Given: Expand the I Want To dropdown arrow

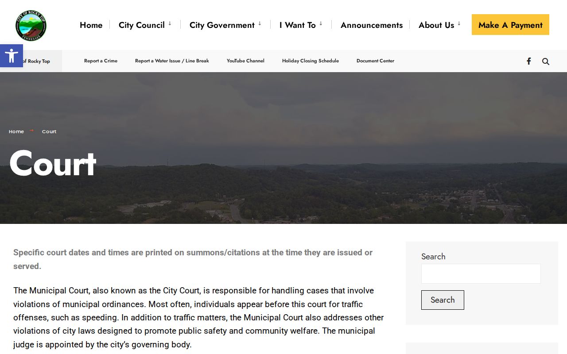Looking at the screenshot, I should pyautogui.click(x=321, y=24).
